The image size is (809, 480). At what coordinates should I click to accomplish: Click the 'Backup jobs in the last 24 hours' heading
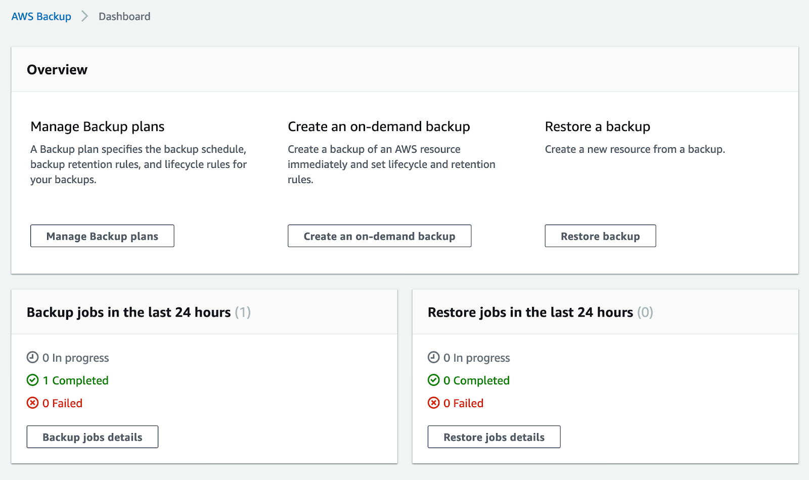[x=129, y=313]
